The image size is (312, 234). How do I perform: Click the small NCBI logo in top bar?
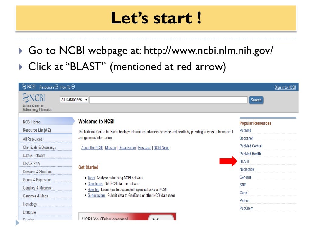coord(29,87)
